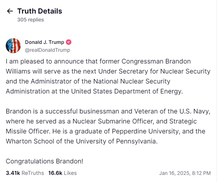View the 305 replies count

30,20
